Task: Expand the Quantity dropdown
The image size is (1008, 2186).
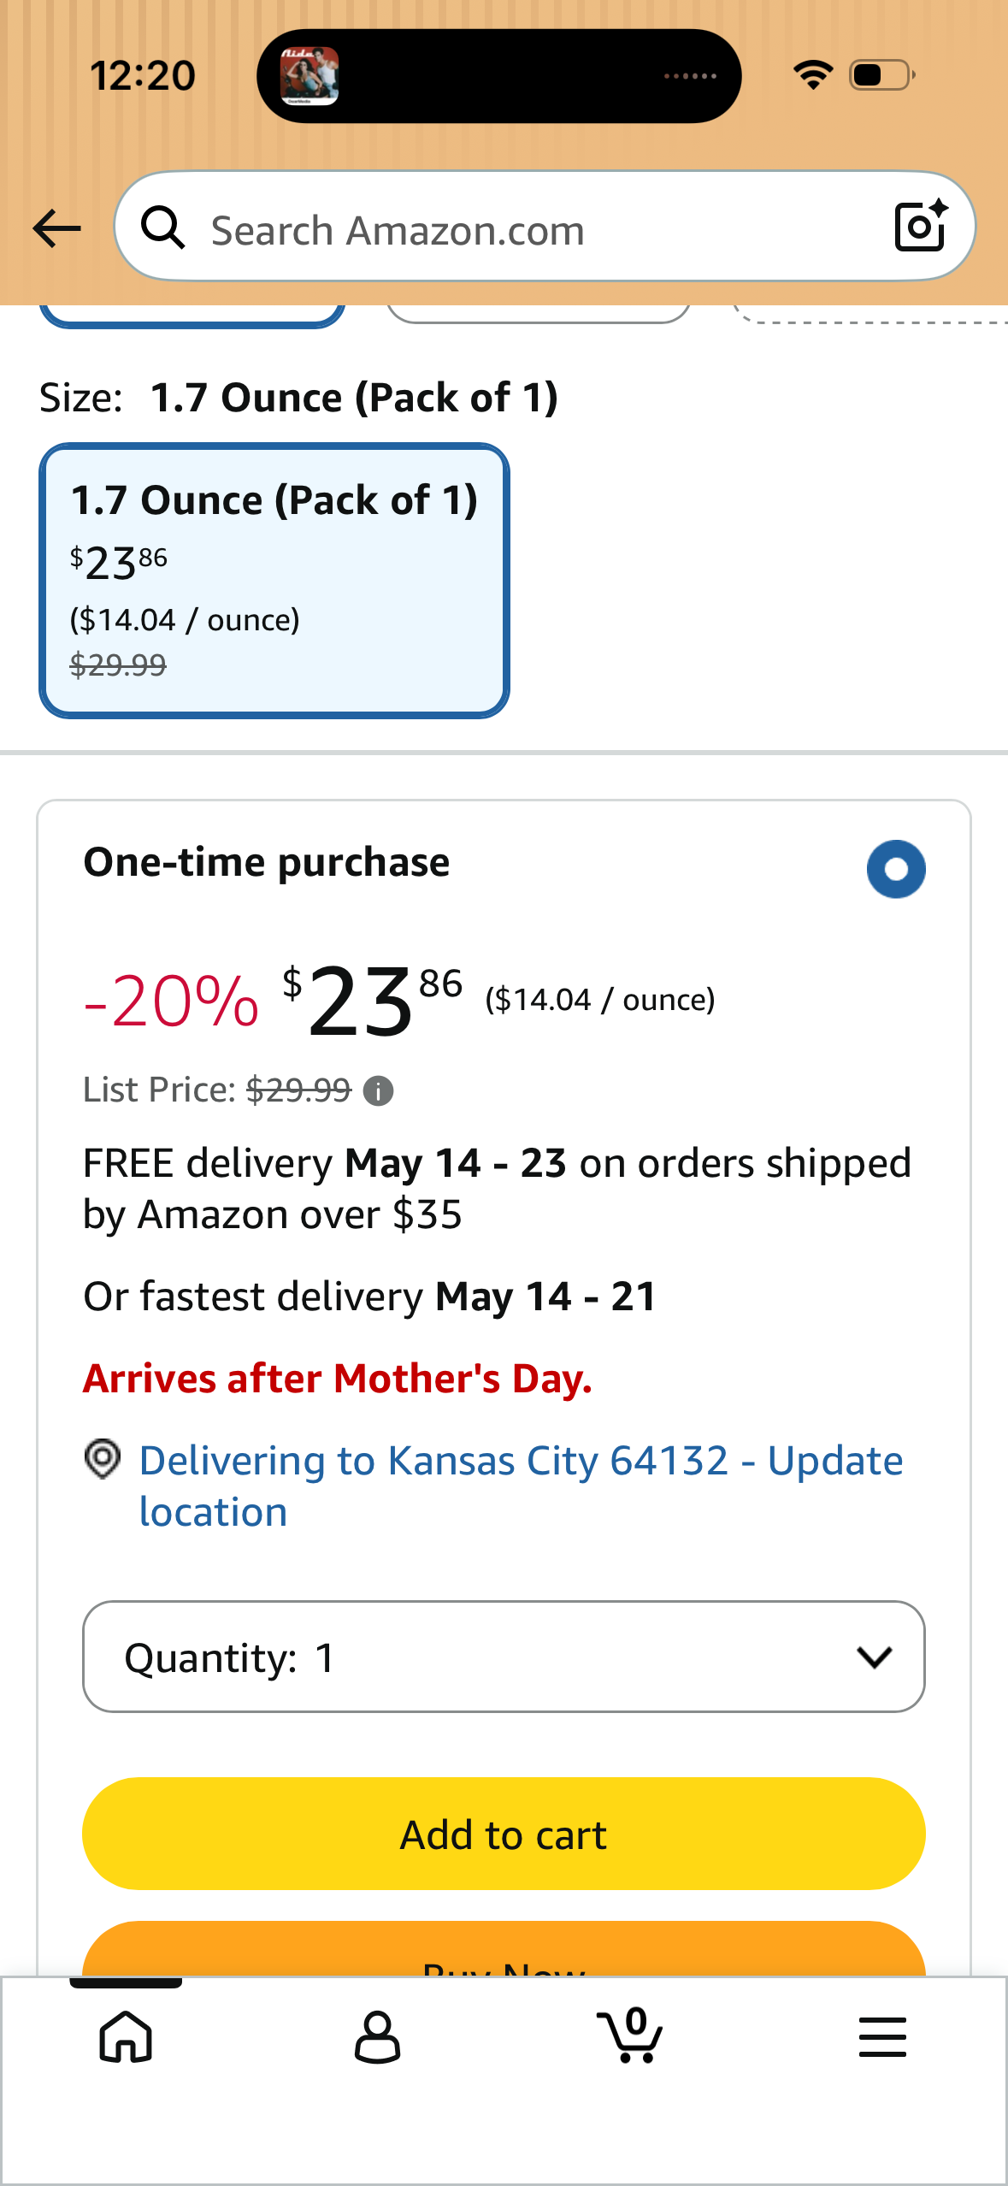Action: point(504,1657)
